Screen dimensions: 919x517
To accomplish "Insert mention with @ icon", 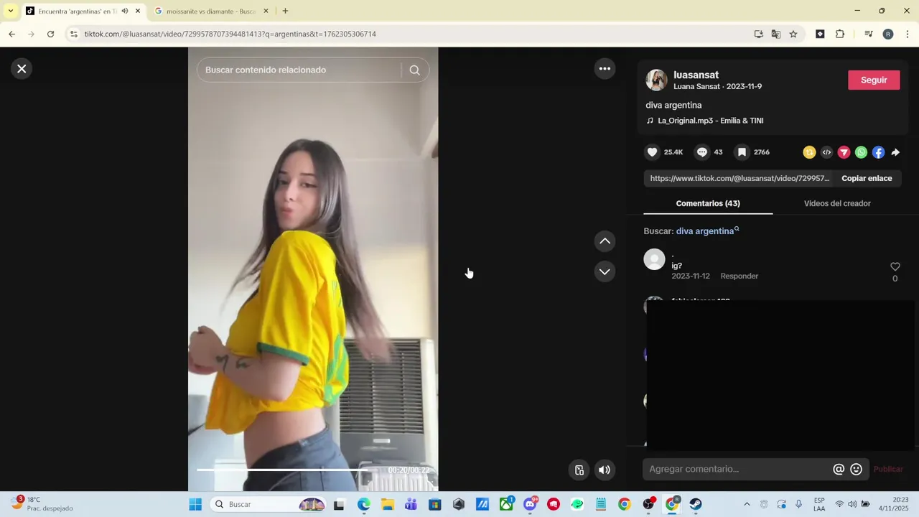I will pyautogui.click(x=838, y=469).
